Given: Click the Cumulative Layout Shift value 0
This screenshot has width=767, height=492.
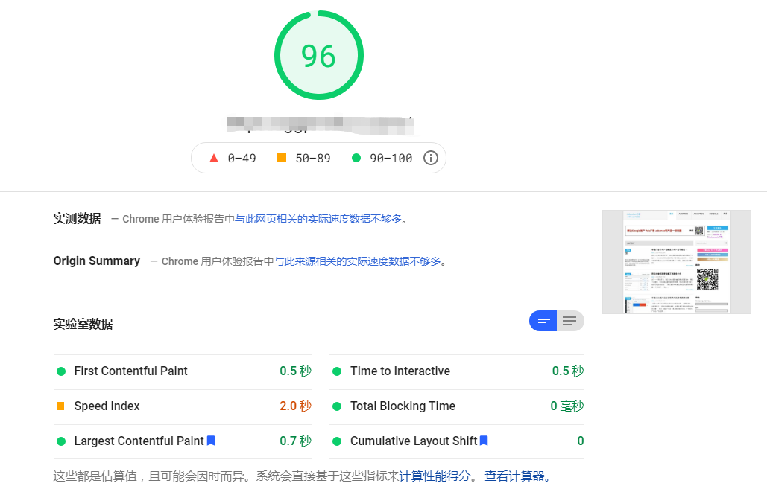Looking at the screenshot, I should point(581,441).
